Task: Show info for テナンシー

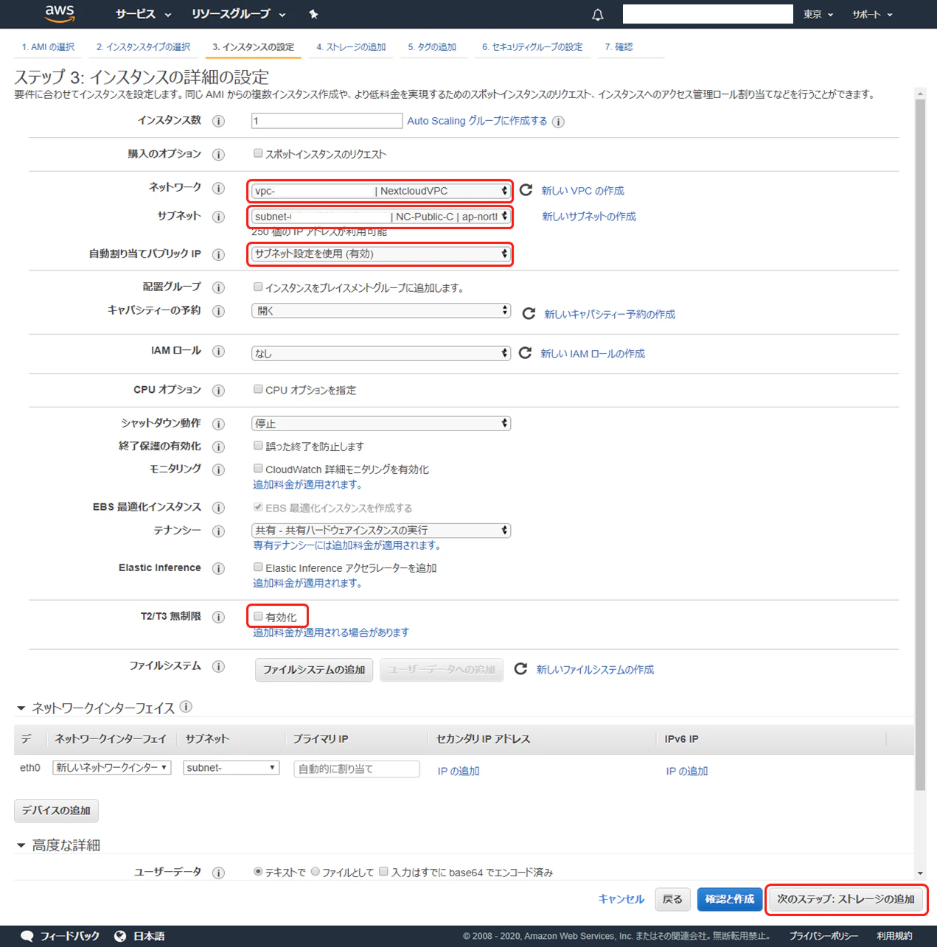Action: pos(218,531)
